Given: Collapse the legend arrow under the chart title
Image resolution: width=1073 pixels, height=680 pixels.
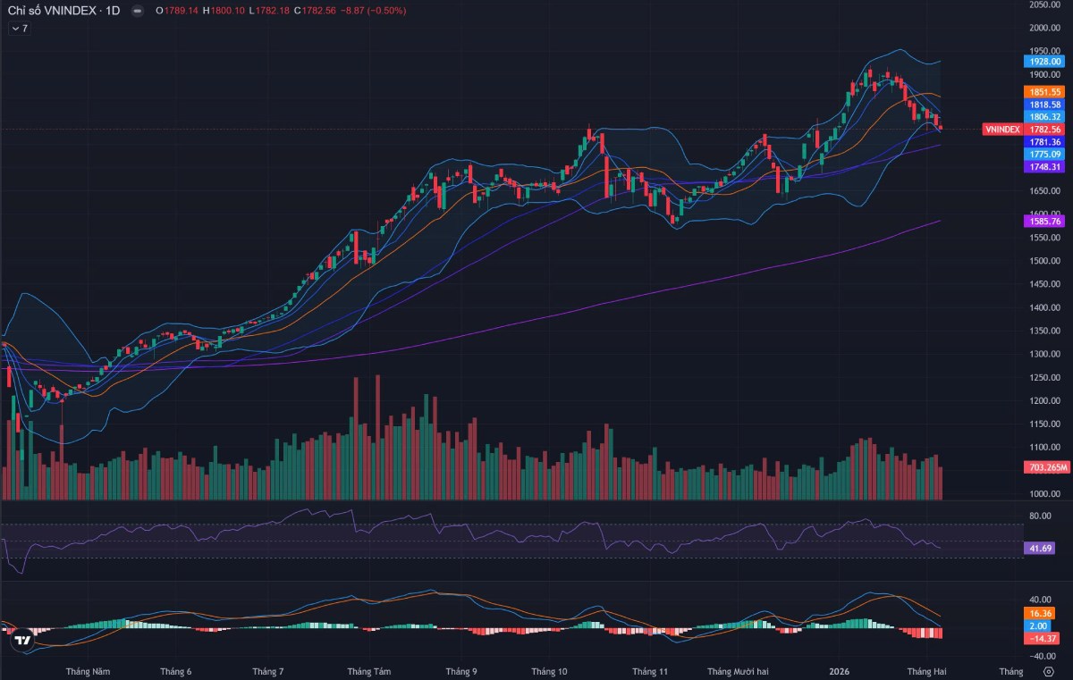Looking at the screenshot, I should 18,29.
